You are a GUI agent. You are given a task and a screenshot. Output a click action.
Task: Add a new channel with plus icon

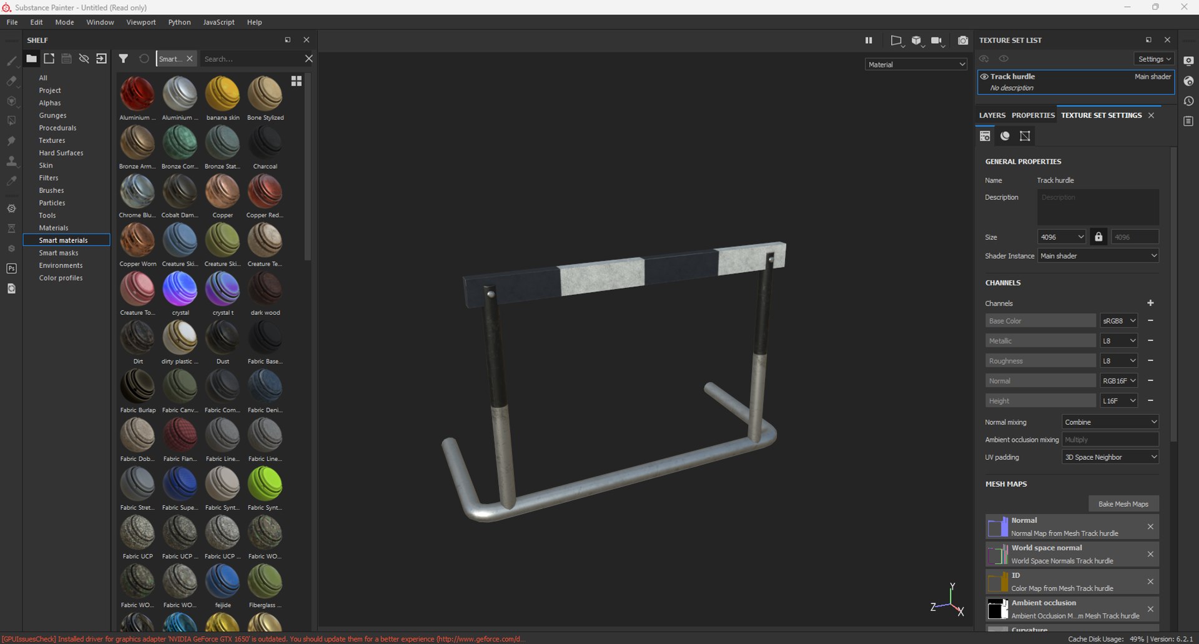(1150, 303)
